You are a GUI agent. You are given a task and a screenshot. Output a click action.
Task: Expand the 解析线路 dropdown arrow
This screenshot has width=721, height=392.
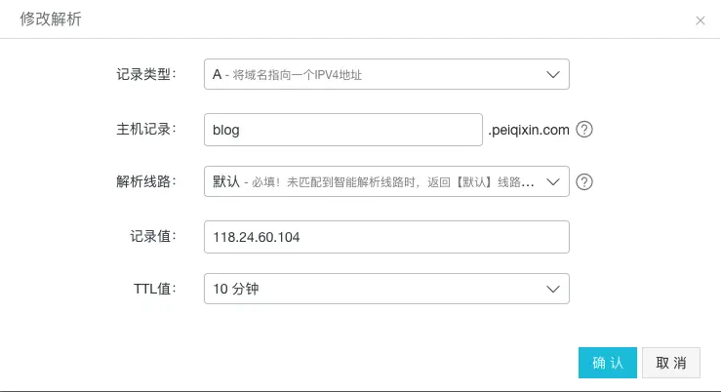553,182
